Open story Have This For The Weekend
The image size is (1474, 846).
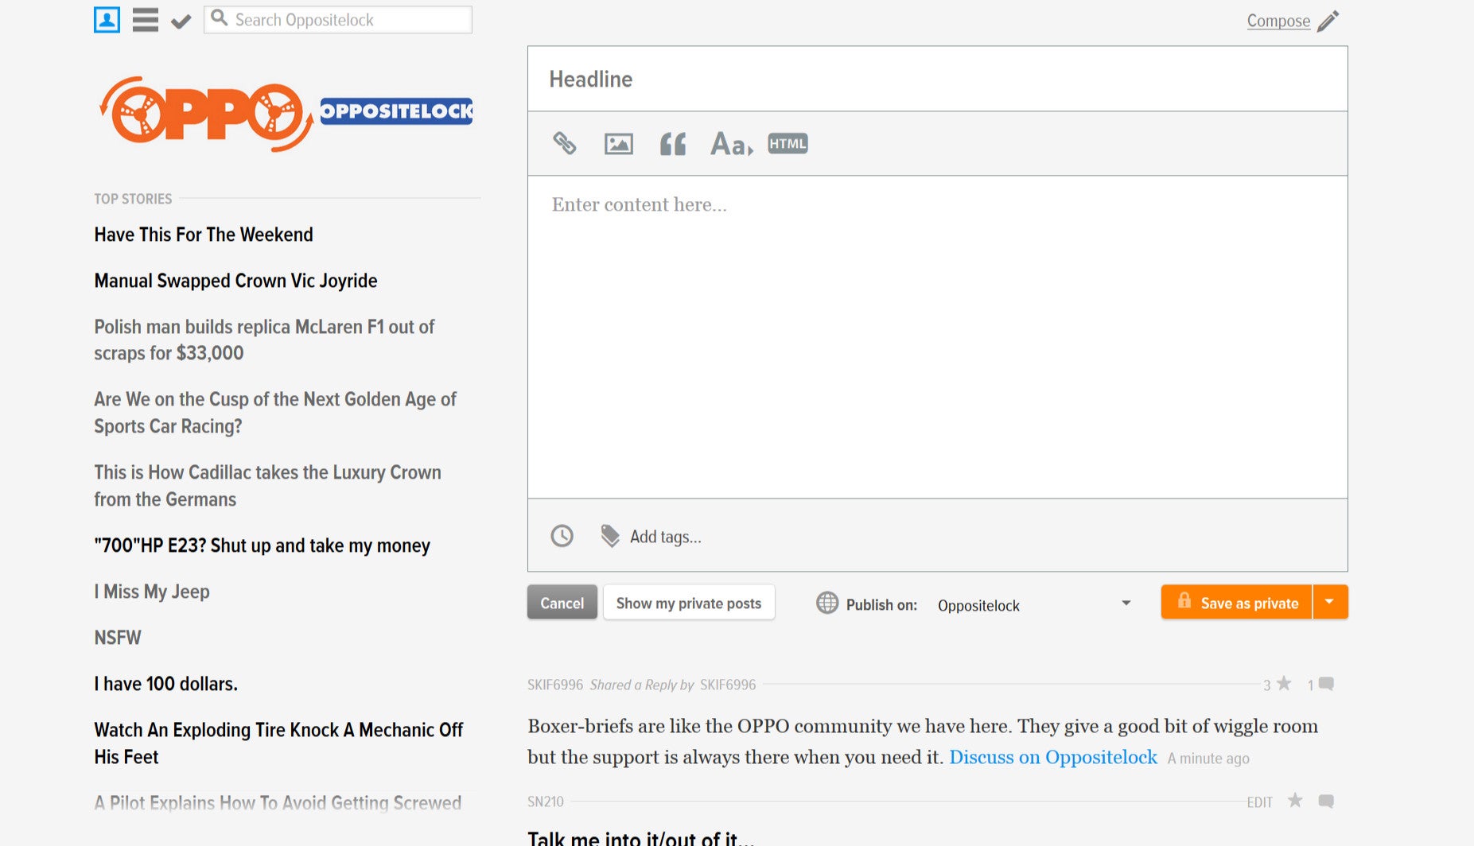204,235
